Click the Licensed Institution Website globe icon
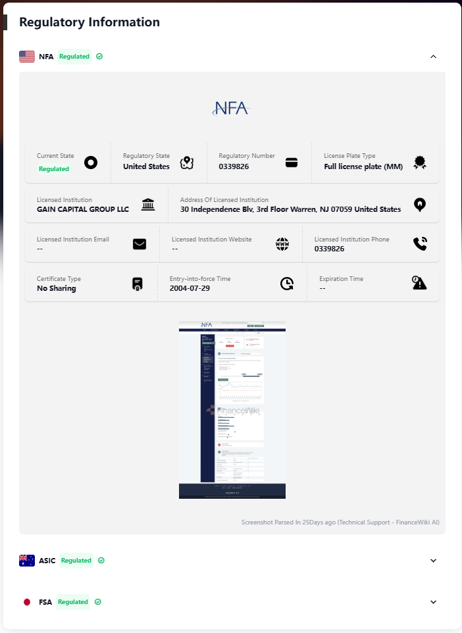This screenshot has height=633, width=462. [282, 244]
